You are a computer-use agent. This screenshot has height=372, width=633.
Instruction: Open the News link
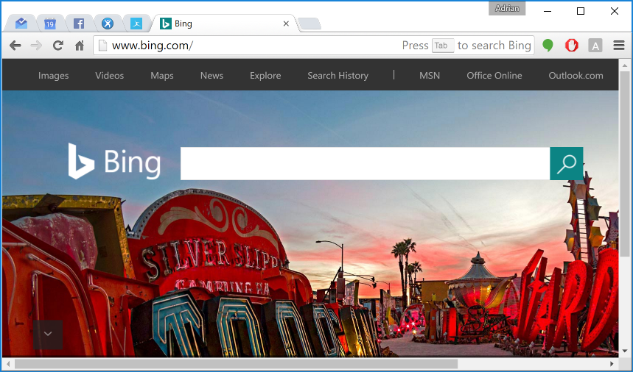point(211,75)
